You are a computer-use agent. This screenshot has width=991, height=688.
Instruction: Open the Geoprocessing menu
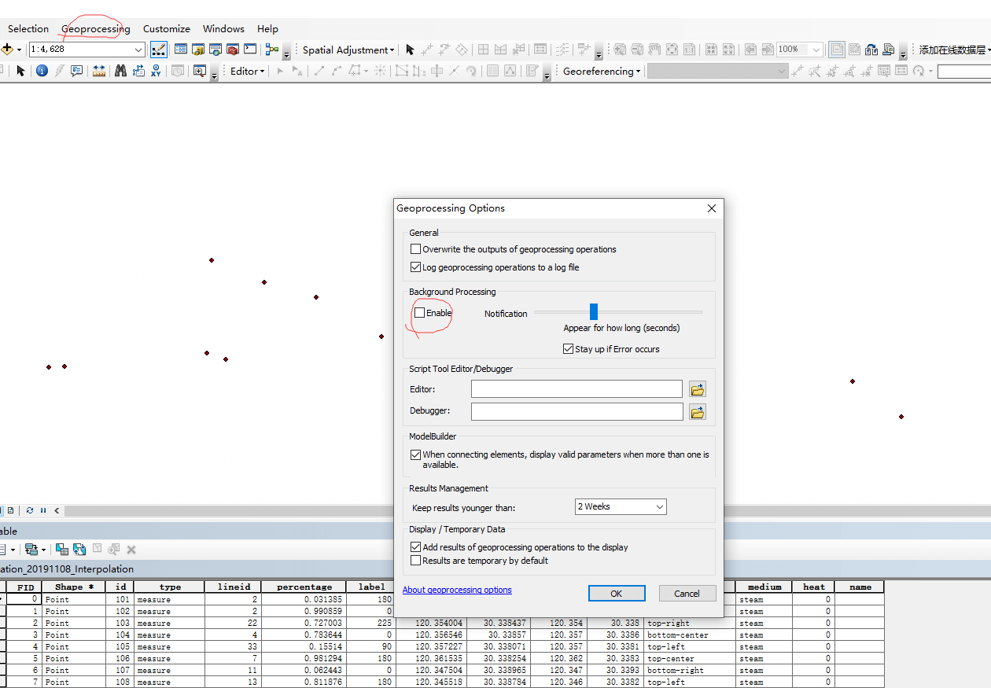coord(95,29)
